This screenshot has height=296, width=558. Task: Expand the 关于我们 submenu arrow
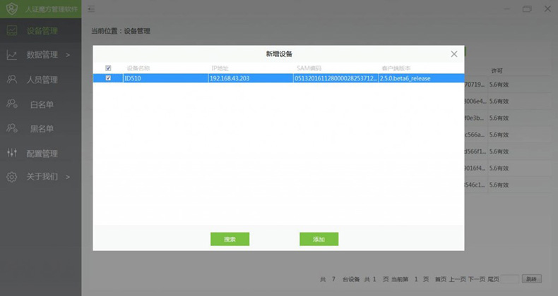pos(68,177)
